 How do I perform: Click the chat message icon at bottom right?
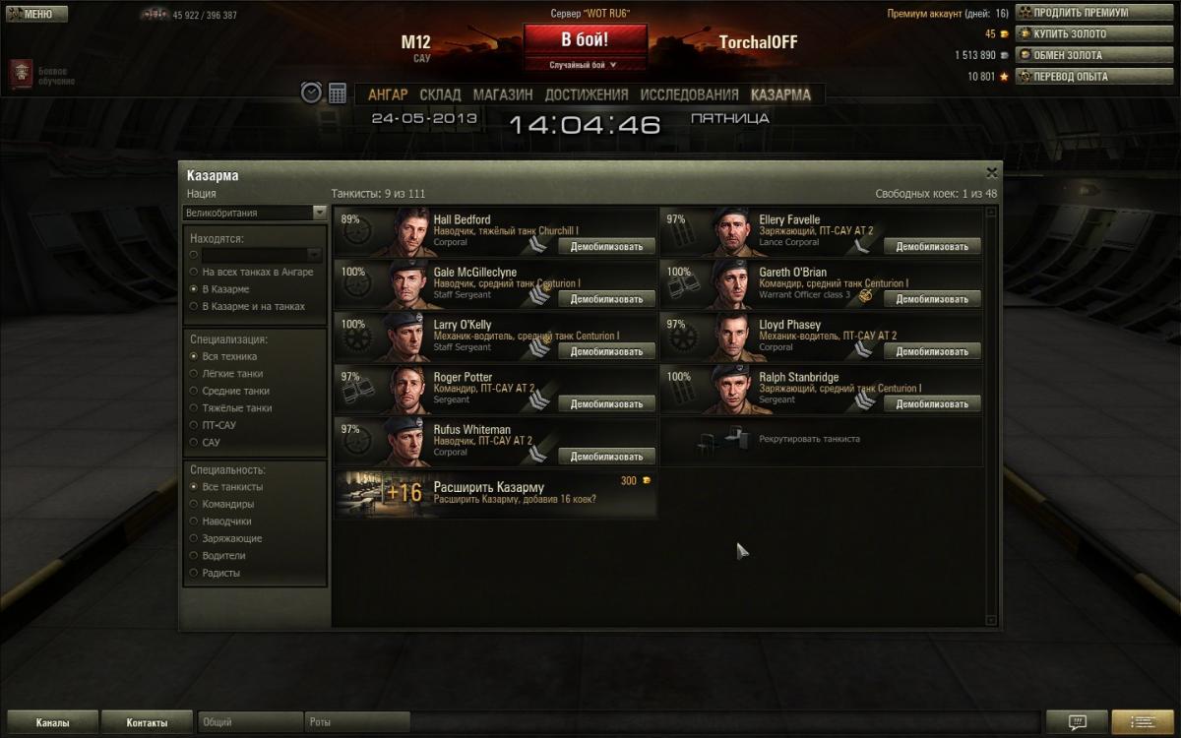[x=1078, y=722]
